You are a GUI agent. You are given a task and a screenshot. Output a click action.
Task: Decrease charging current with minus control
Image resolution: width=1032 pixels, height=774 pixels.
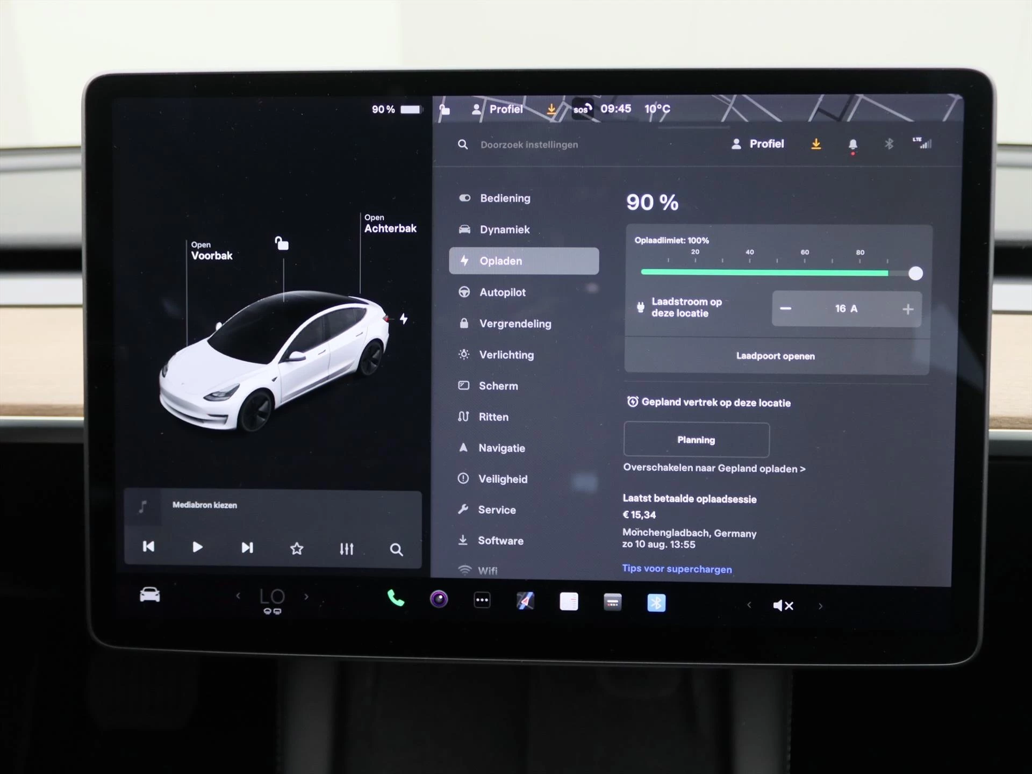tap(785, 309)
